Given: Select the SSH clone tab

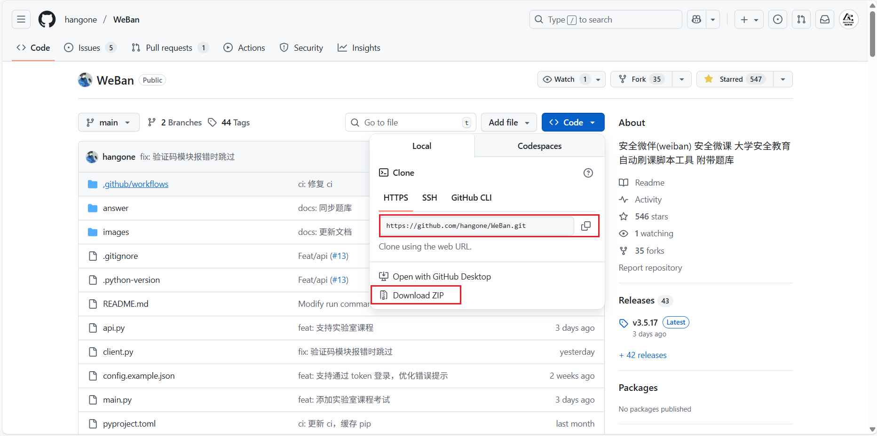Looking at the screenshot, I should (429, 198).
